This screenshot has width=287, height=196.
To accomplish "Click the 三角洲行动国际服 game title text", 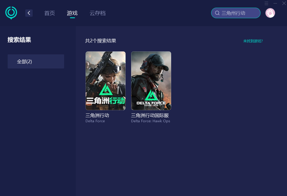I will [x=150, y=115].
